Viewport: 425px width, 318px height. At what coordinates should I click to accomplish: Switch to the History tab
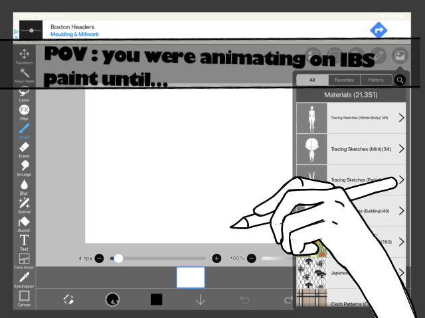pos(376,80)
